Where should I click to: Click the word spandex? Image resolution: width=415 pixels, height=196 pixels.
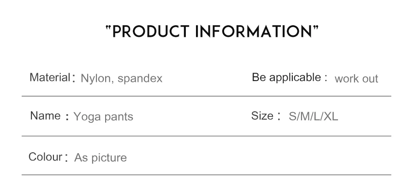pos(140,79)
